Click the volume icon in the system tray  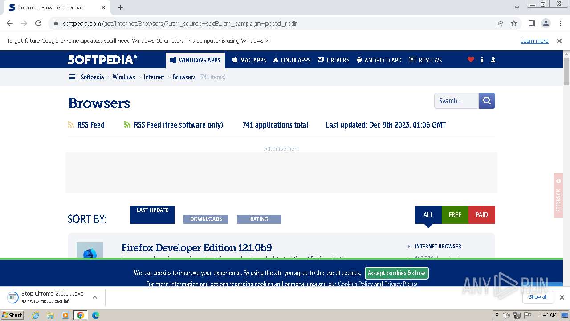[x=506, y=315]
